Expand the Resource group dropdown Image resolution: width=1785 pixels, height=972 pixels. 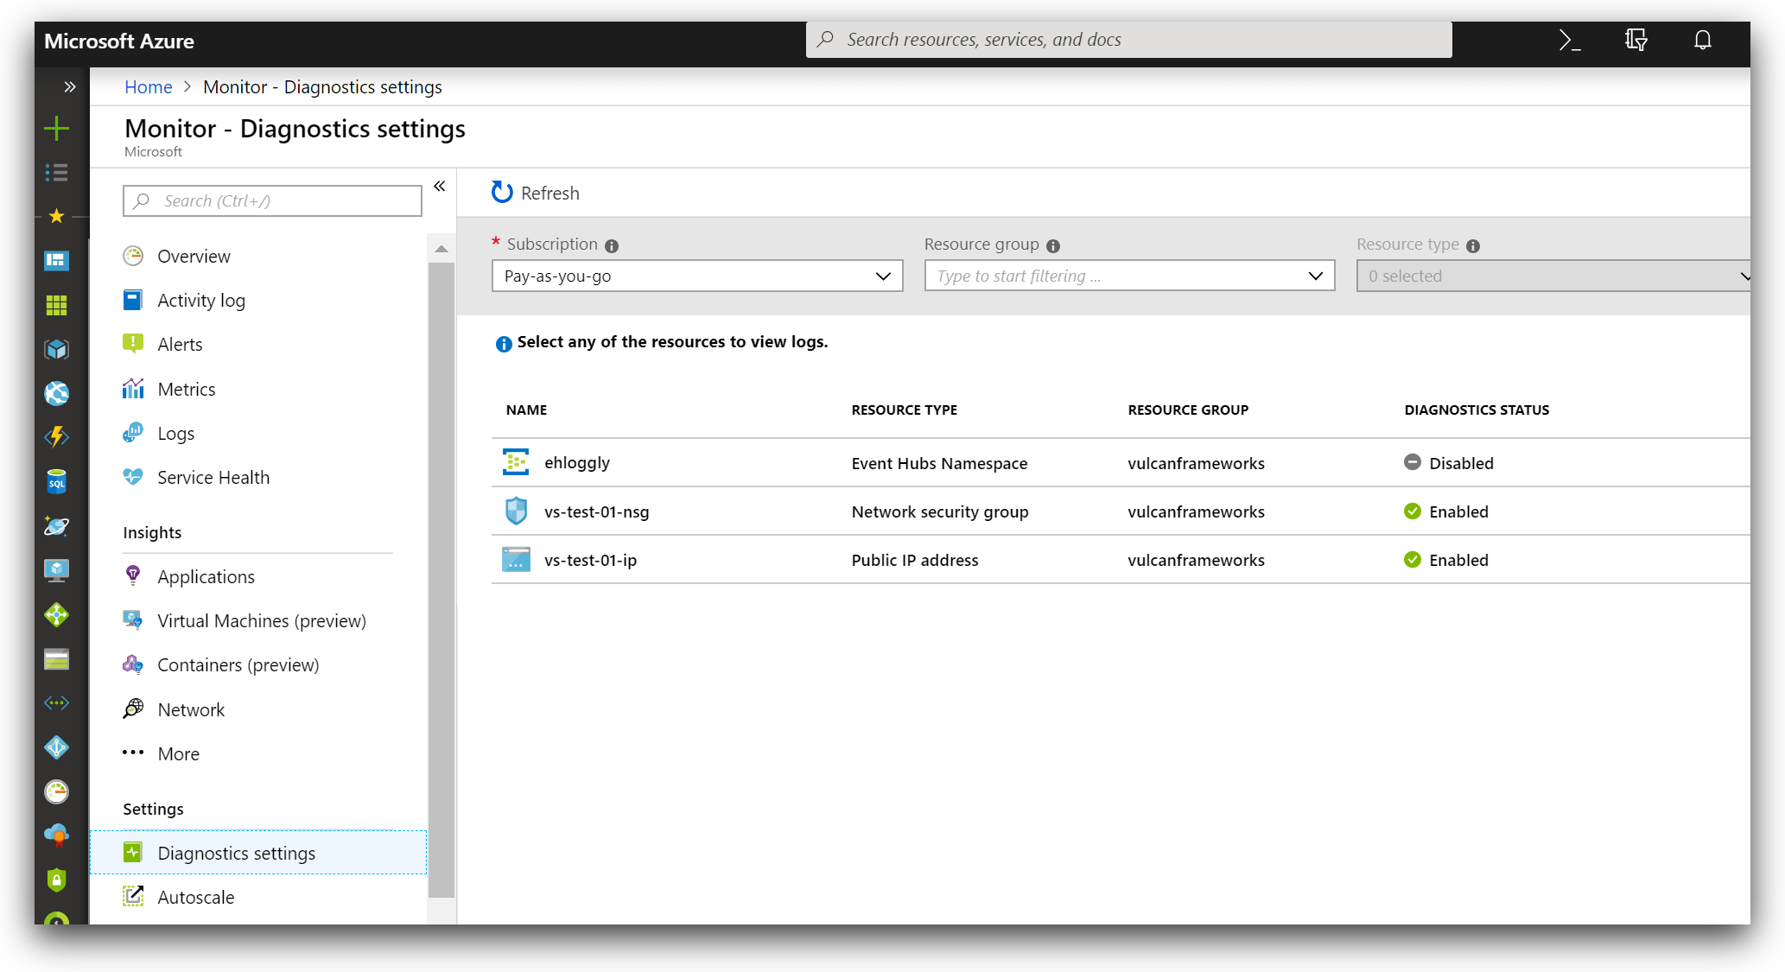pyautogui.click(x=1315, y=276)
